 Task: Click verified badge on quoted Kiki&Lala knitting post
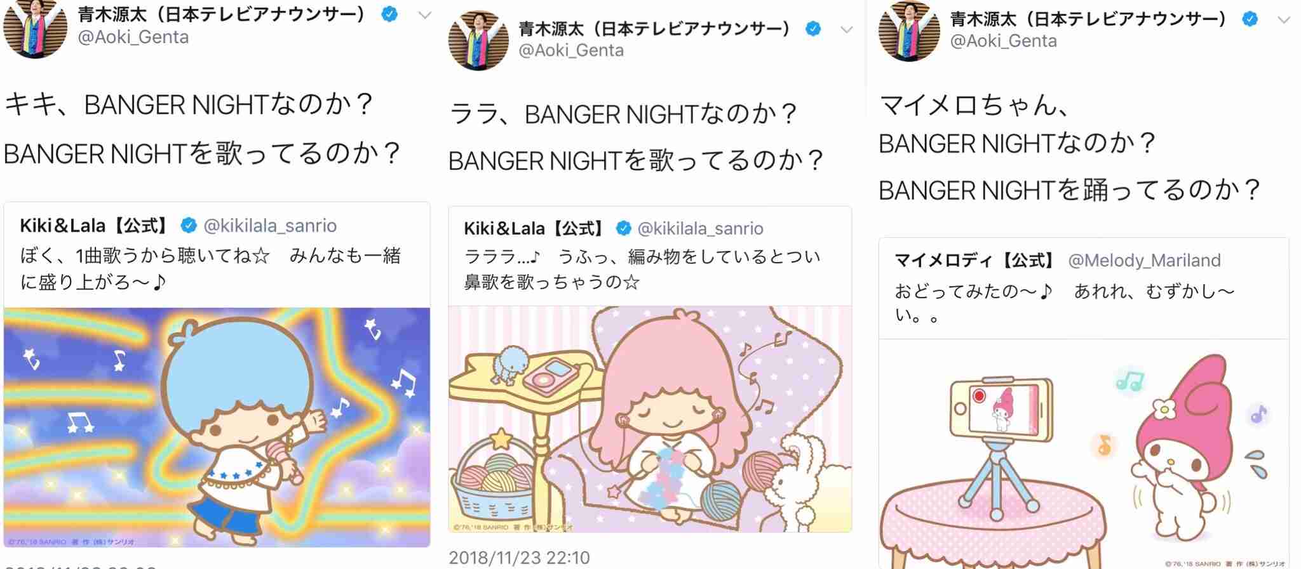(624, 228)
